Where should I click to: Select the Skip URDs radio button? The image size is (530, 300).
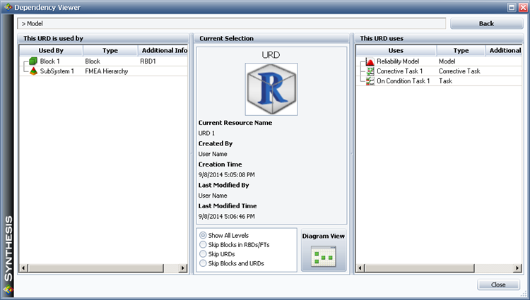[204, 253]
